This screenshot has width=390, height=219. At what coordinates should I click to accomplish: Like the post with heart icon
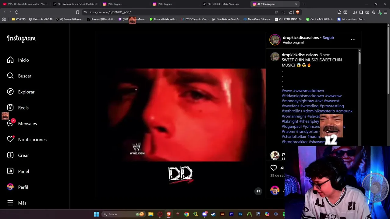[274, 168]
